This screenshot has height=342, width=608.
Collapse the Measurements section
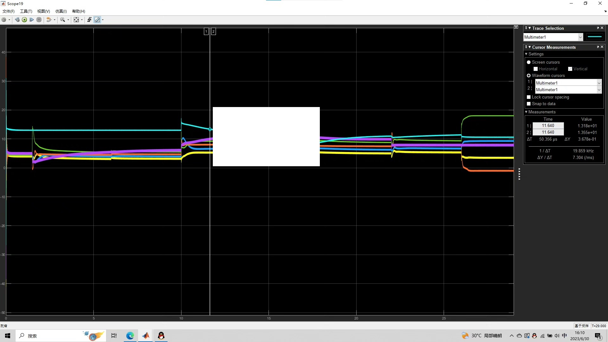[526, 112]
